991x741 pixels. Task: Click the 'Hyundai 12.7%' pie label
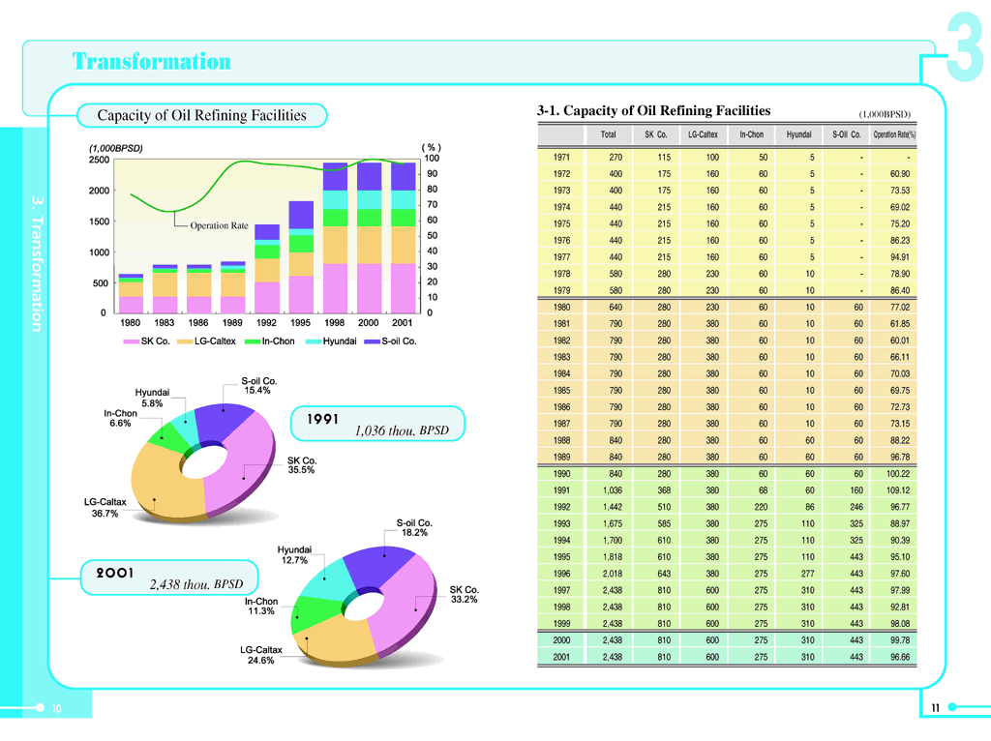tap(294, 555)
